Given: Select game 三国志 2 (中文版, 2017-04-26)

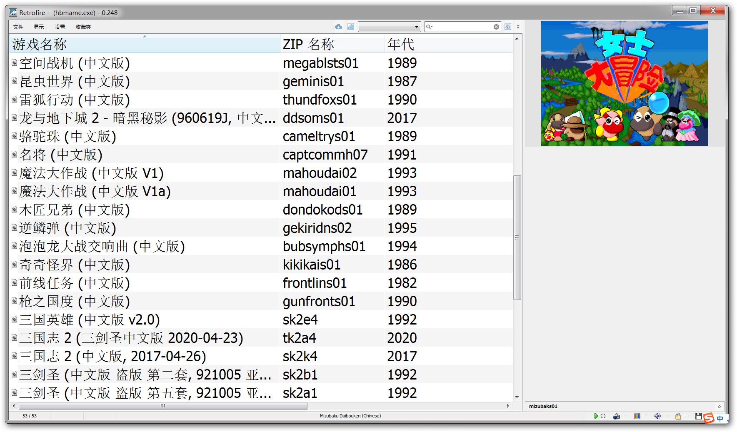Looking at the screenshot, I should 112,356.
